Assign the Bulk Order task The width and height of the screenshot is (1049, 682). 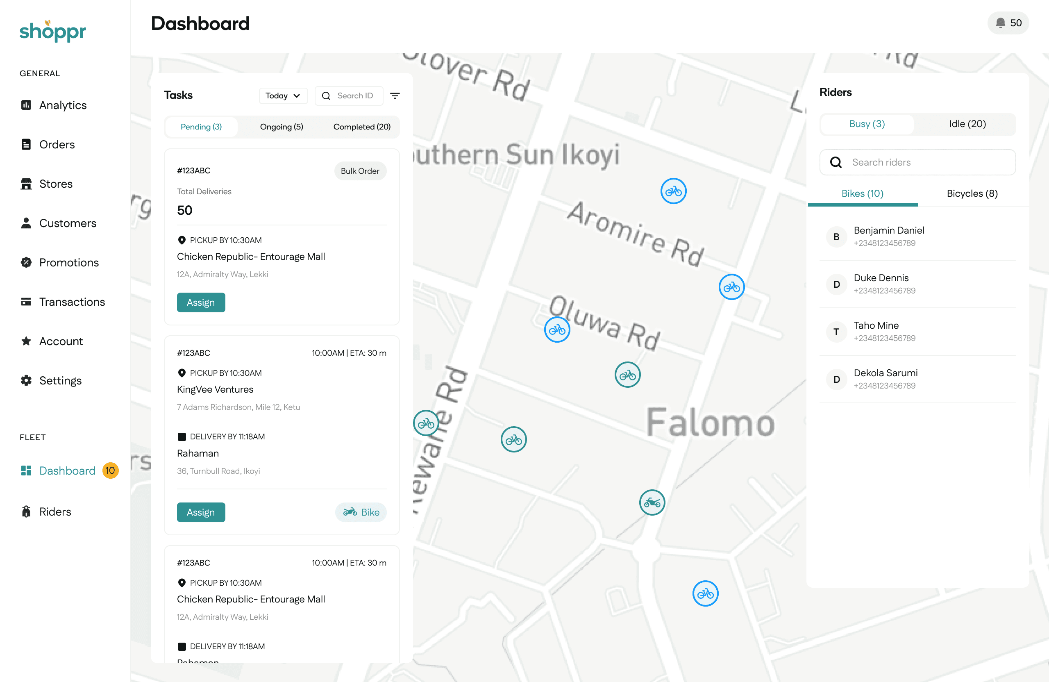(200, 302)
